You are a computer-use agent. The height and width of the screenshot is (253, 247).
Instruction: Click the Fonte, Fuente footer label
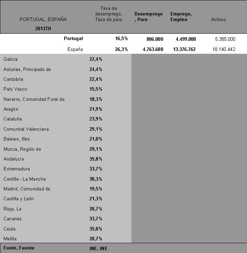tap(19, 248)
